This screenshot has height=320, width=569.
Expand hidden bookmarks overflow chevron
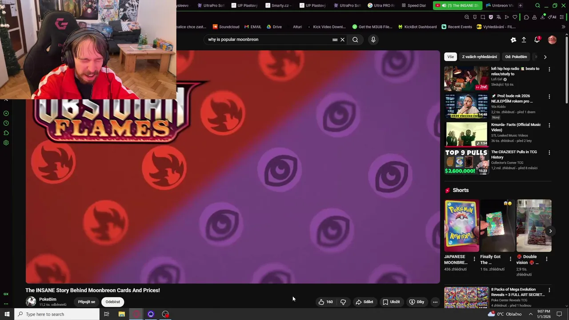point(563,27)
